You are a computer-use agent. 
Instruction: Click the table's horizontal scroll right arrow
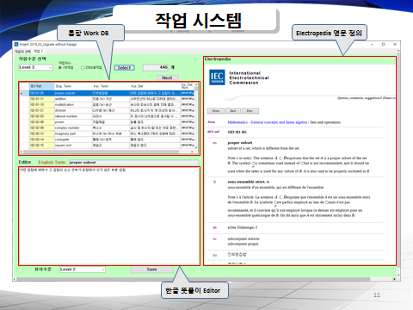[192, 152]
